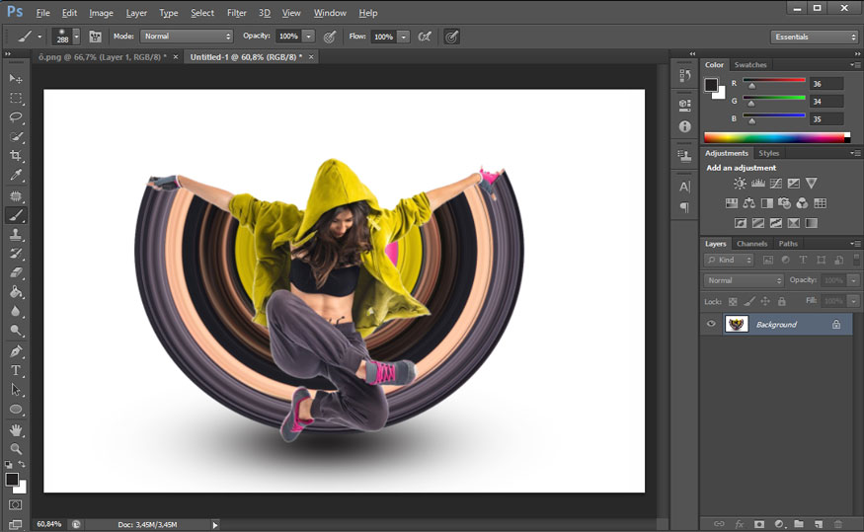The height and width of the screenshot is (532, 864).
Task: Open the Brush Preset picker dropdown
Action: coord(76,37)
